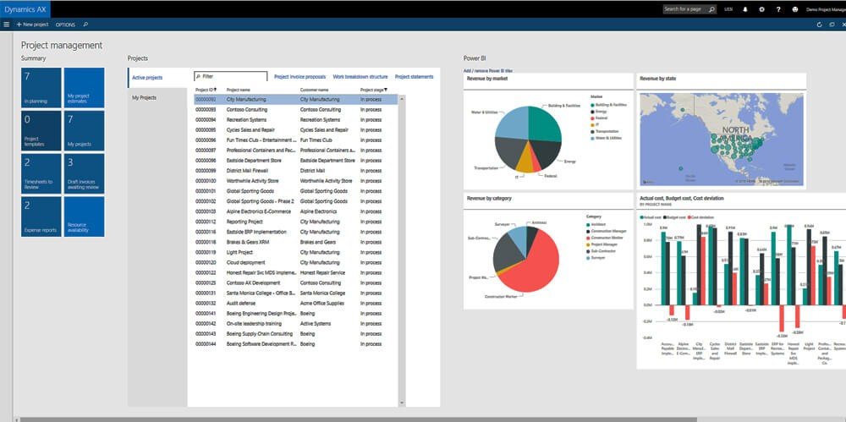The width and height of the screenshot is (846, 422).
Task: Click the Honest Repair Service customer cell
Action: pos(322,272)
